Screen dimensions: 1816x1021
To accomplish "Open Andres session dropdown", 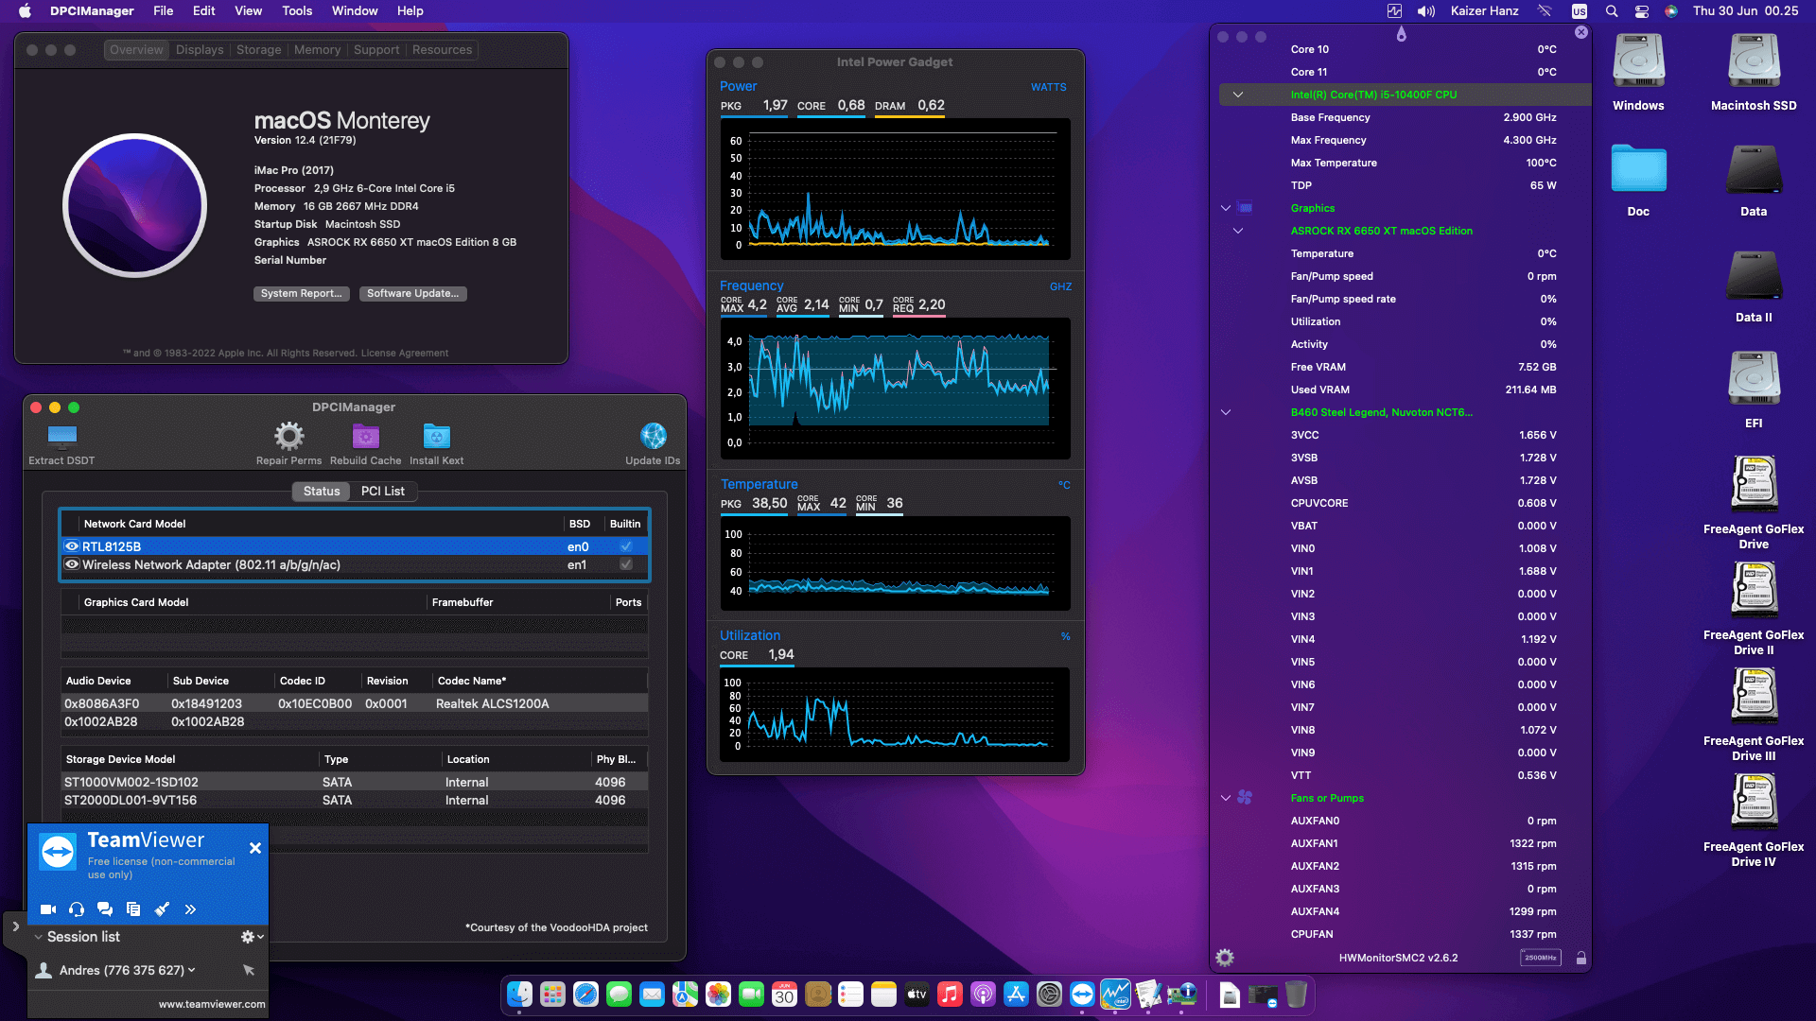I will click(191, 970).
